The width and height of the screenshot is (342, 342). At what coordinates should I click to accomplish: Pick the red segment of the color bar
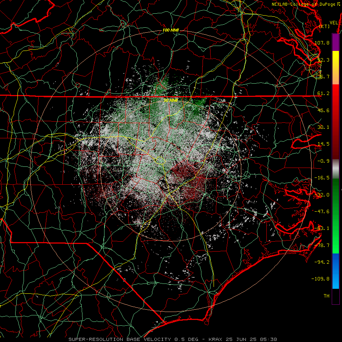tap(336, 122)
